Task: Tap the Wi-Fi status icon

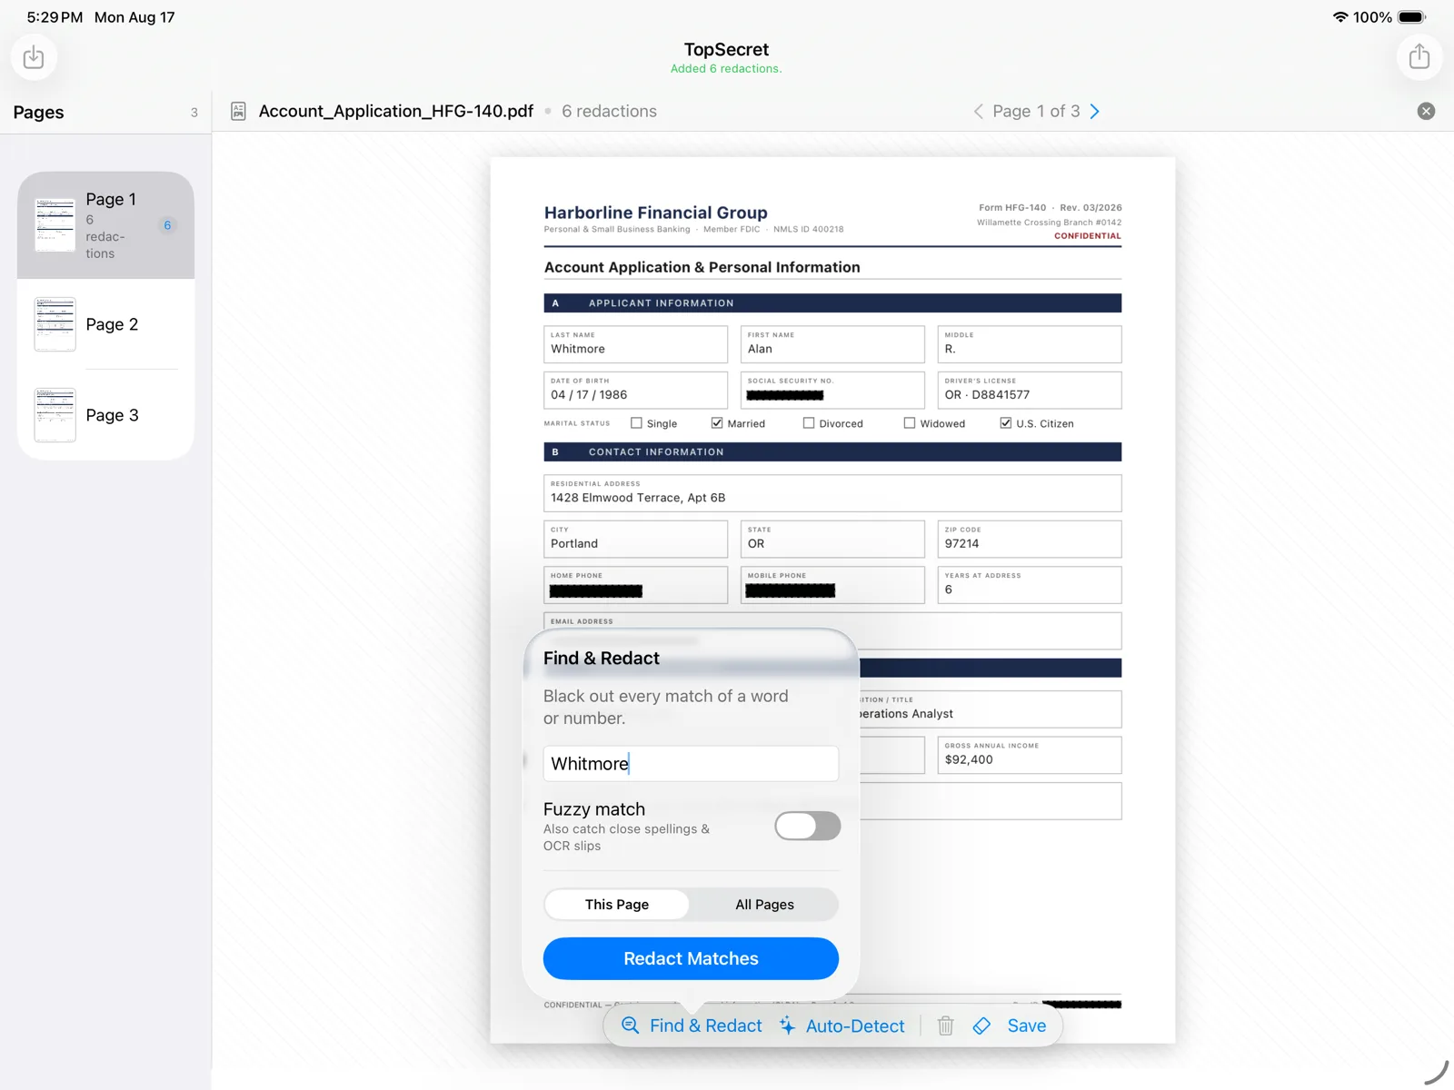Action: (1340, 17)
